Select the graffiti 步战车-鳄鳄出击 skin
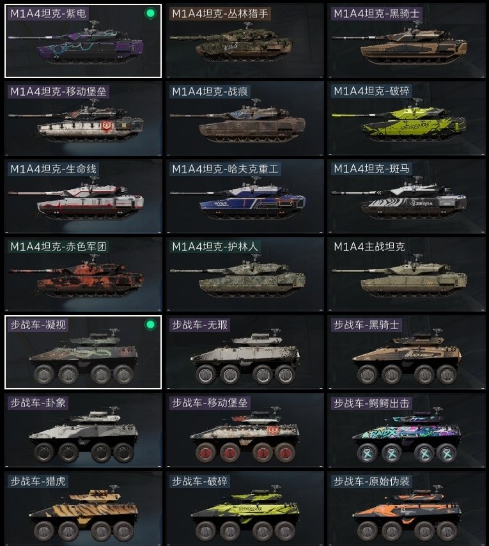The image size is (489, 546). point(407,430)
